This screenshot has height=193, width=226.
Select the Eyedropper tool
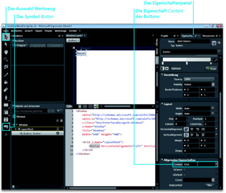[6, 74]
